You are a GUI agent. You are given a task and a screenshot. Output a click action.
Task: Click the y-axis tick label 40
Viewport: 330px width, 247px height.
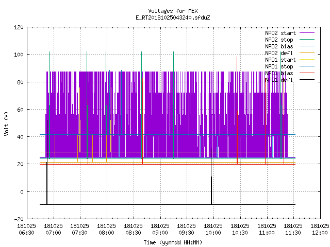pos(21,137)
